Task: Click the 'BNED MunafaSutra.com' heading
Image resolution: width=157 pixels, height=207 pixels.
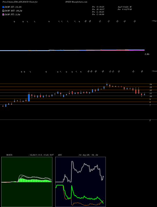Action: tap(76, 2)
